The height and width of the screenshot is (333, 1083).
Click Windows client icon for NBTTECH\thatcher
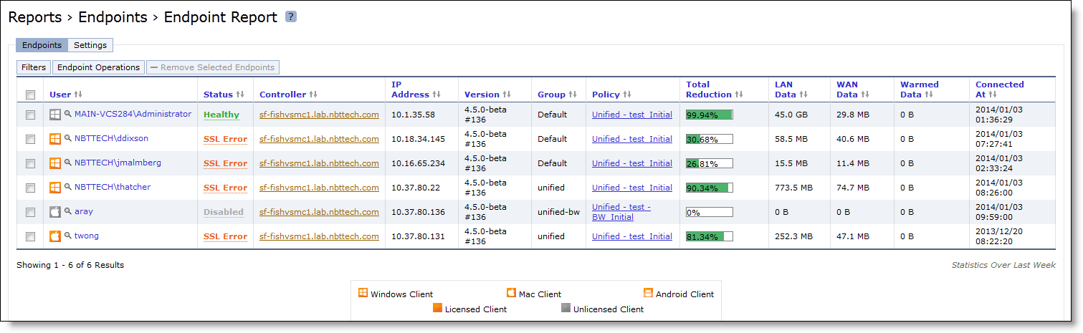point(54,187)
